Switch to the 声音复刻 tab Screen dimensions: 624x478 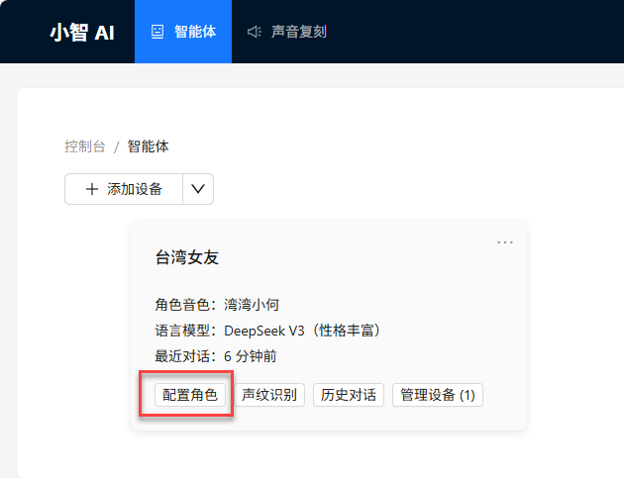pyautogui.click(x=298, y=32)
